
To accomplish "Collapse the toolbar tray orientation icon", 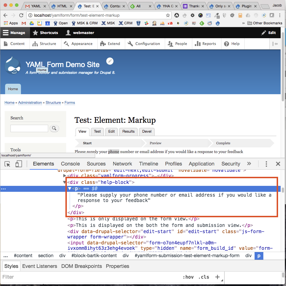I will 275,44.
